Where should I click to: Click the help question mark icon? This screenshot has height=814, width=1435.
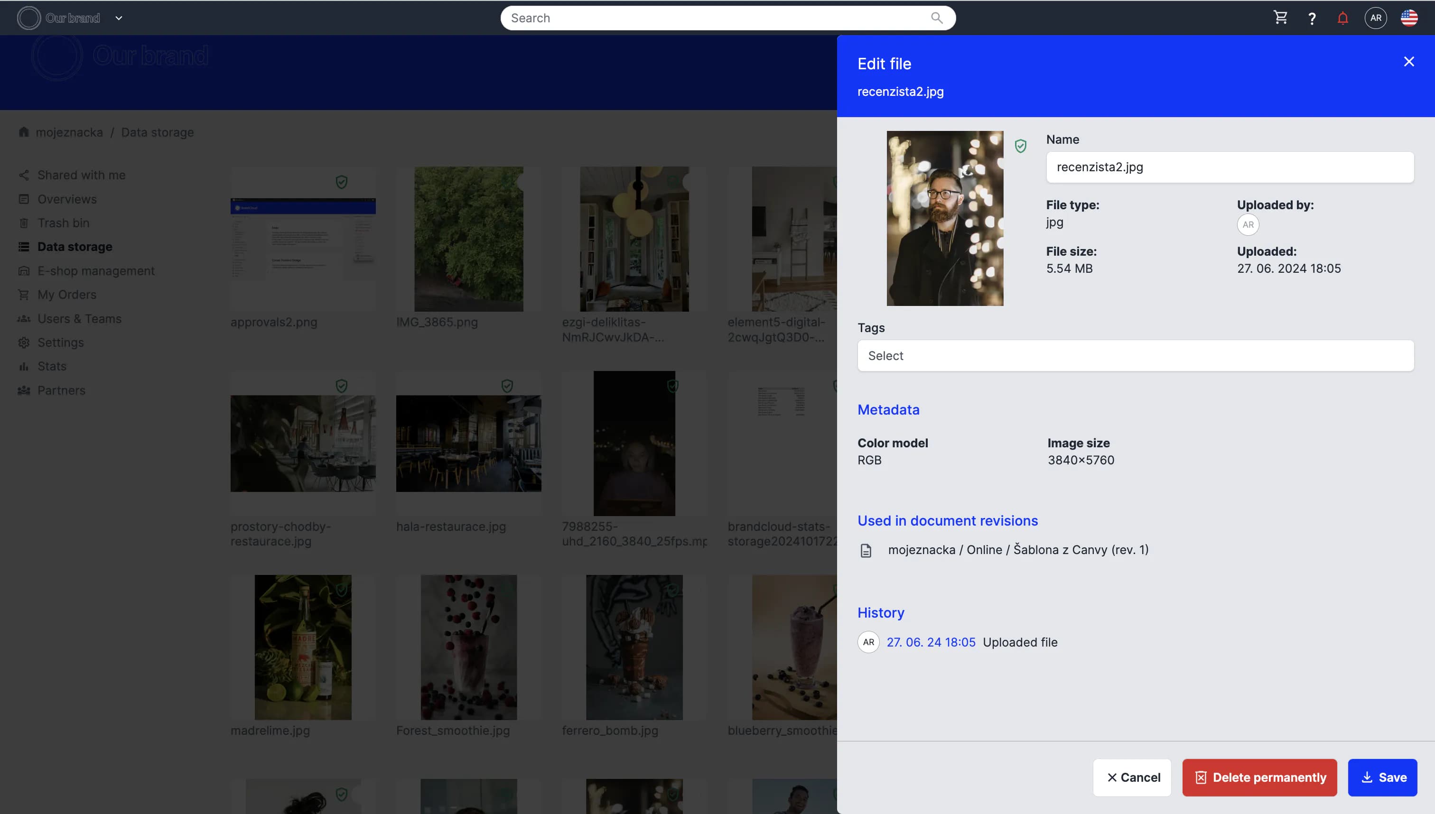point(1312,18)
